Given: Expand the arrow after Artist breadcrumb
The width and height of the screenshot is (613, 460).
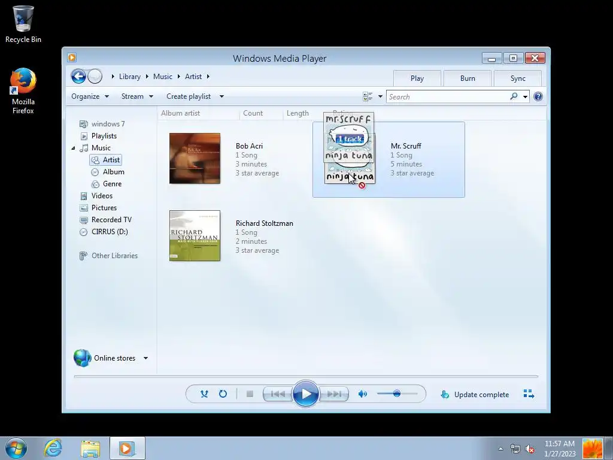Looking at the screenshot, I should tap(208, 77).
